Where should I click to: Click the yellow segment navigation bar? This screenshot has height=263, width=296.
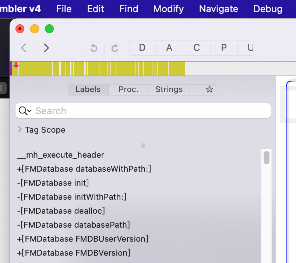(98, 69)
